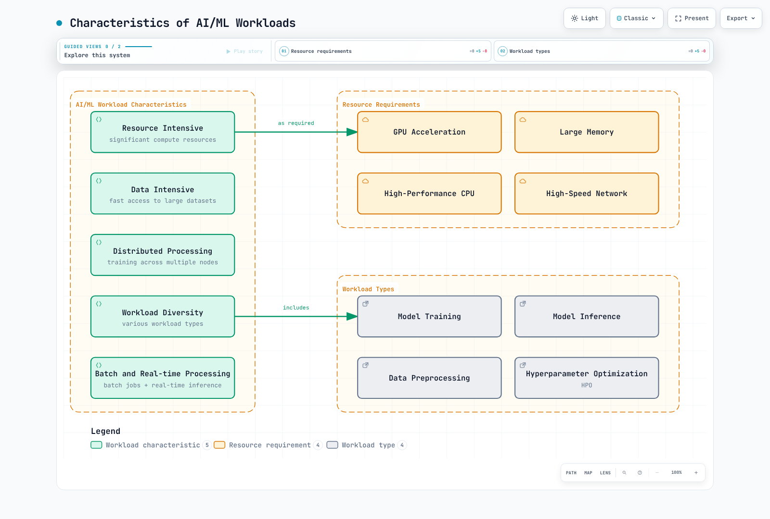Image resolution: width=770 pixels, height=519 pixels.
Task: Zoom in with the plus icon
Action: [696, 473]
